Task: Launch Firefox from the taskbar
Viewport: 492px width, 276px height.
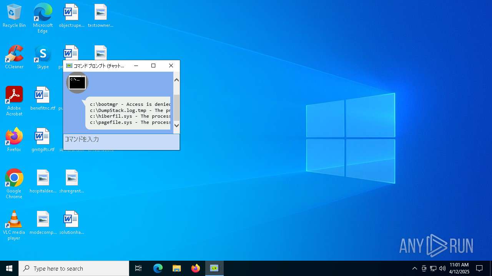Action: click(196, 268)
